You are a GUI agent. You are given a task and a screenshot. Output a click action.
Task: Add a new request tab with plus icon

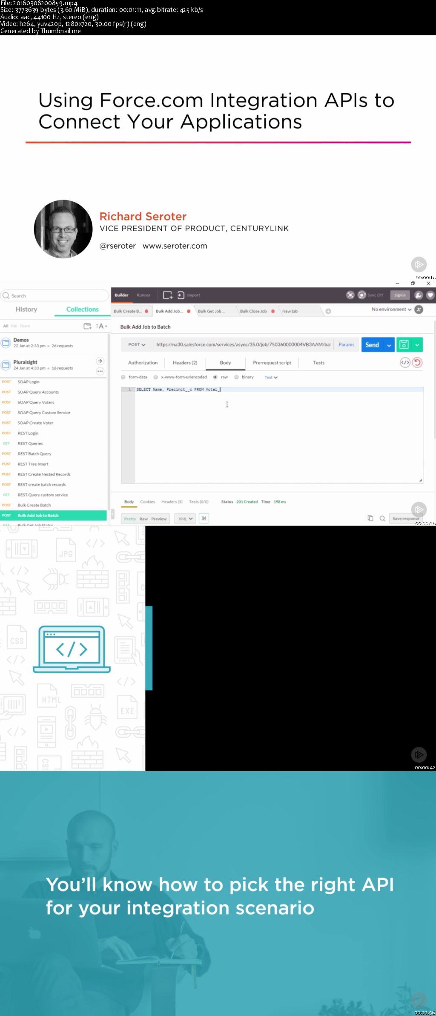tap(328, 311)
